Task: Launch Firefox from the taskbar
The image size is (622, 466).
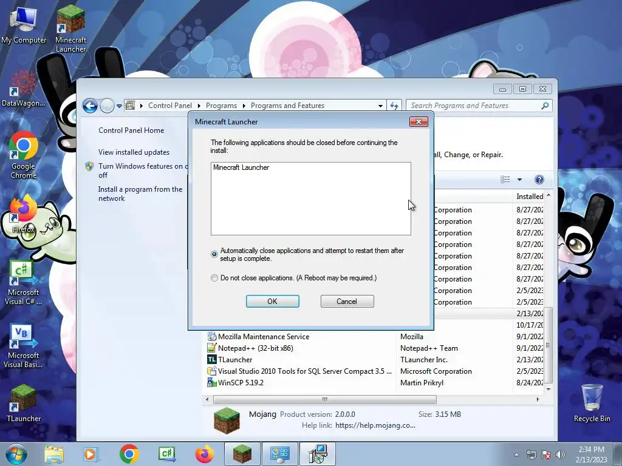Action: (205, 454)
